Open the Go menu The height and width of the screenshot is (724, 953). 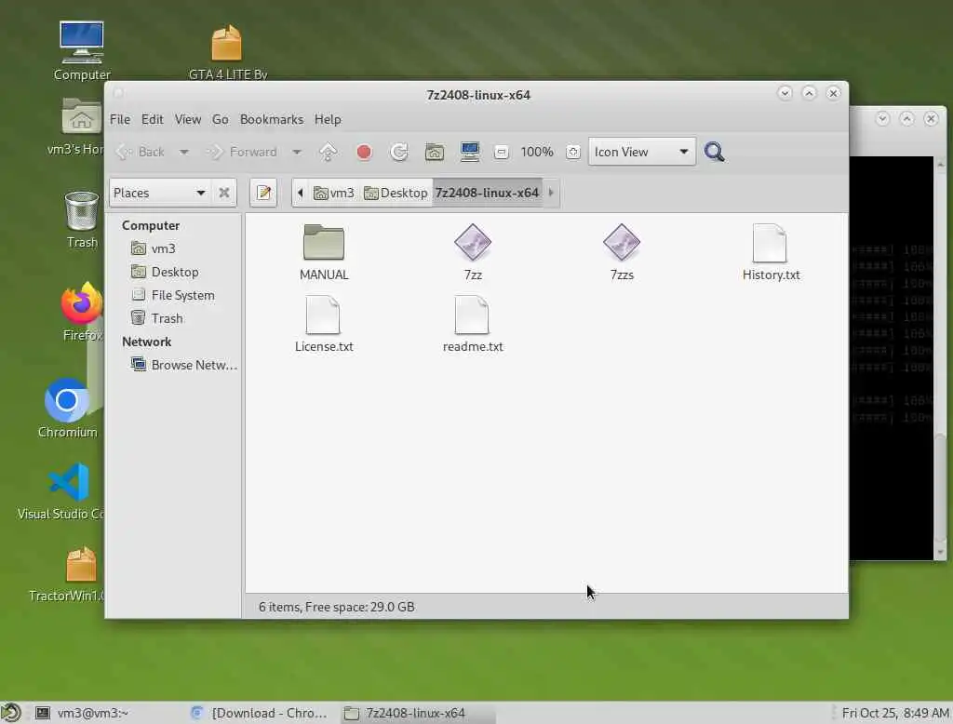(220, 119)
